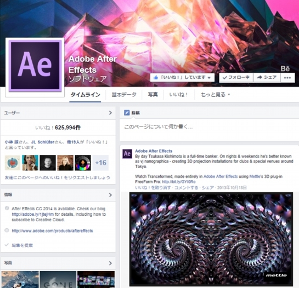Open the adobe.ly/1jtejHm blog link
This screenshot has height=288, width=299.
32,214
